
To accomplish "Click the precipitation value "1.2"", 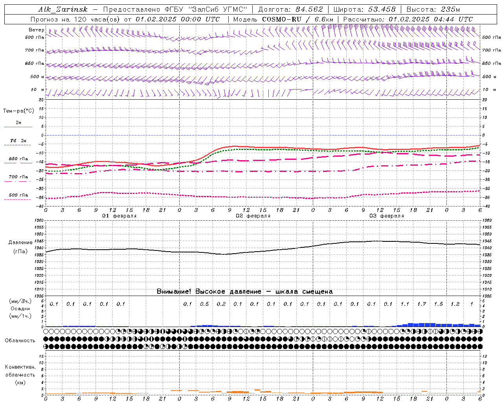I will pyautogui.click(x=455, y=304).
